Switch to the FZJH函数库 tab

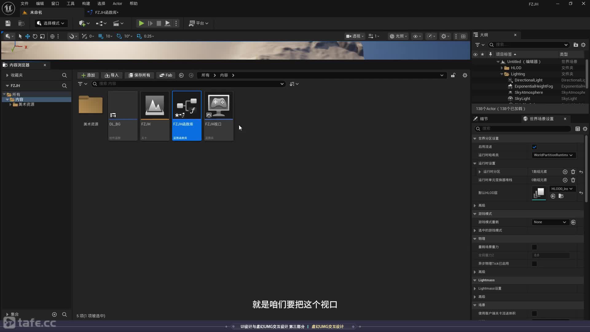pos(106,13)
